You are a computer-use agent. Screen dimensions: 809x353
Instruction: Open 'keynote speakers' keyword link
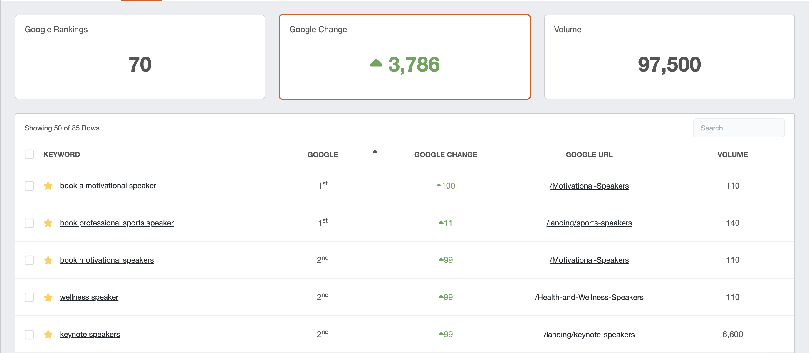coord(90,334)
